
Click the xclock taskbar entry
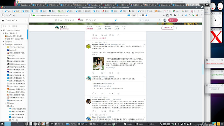(128, 124)
